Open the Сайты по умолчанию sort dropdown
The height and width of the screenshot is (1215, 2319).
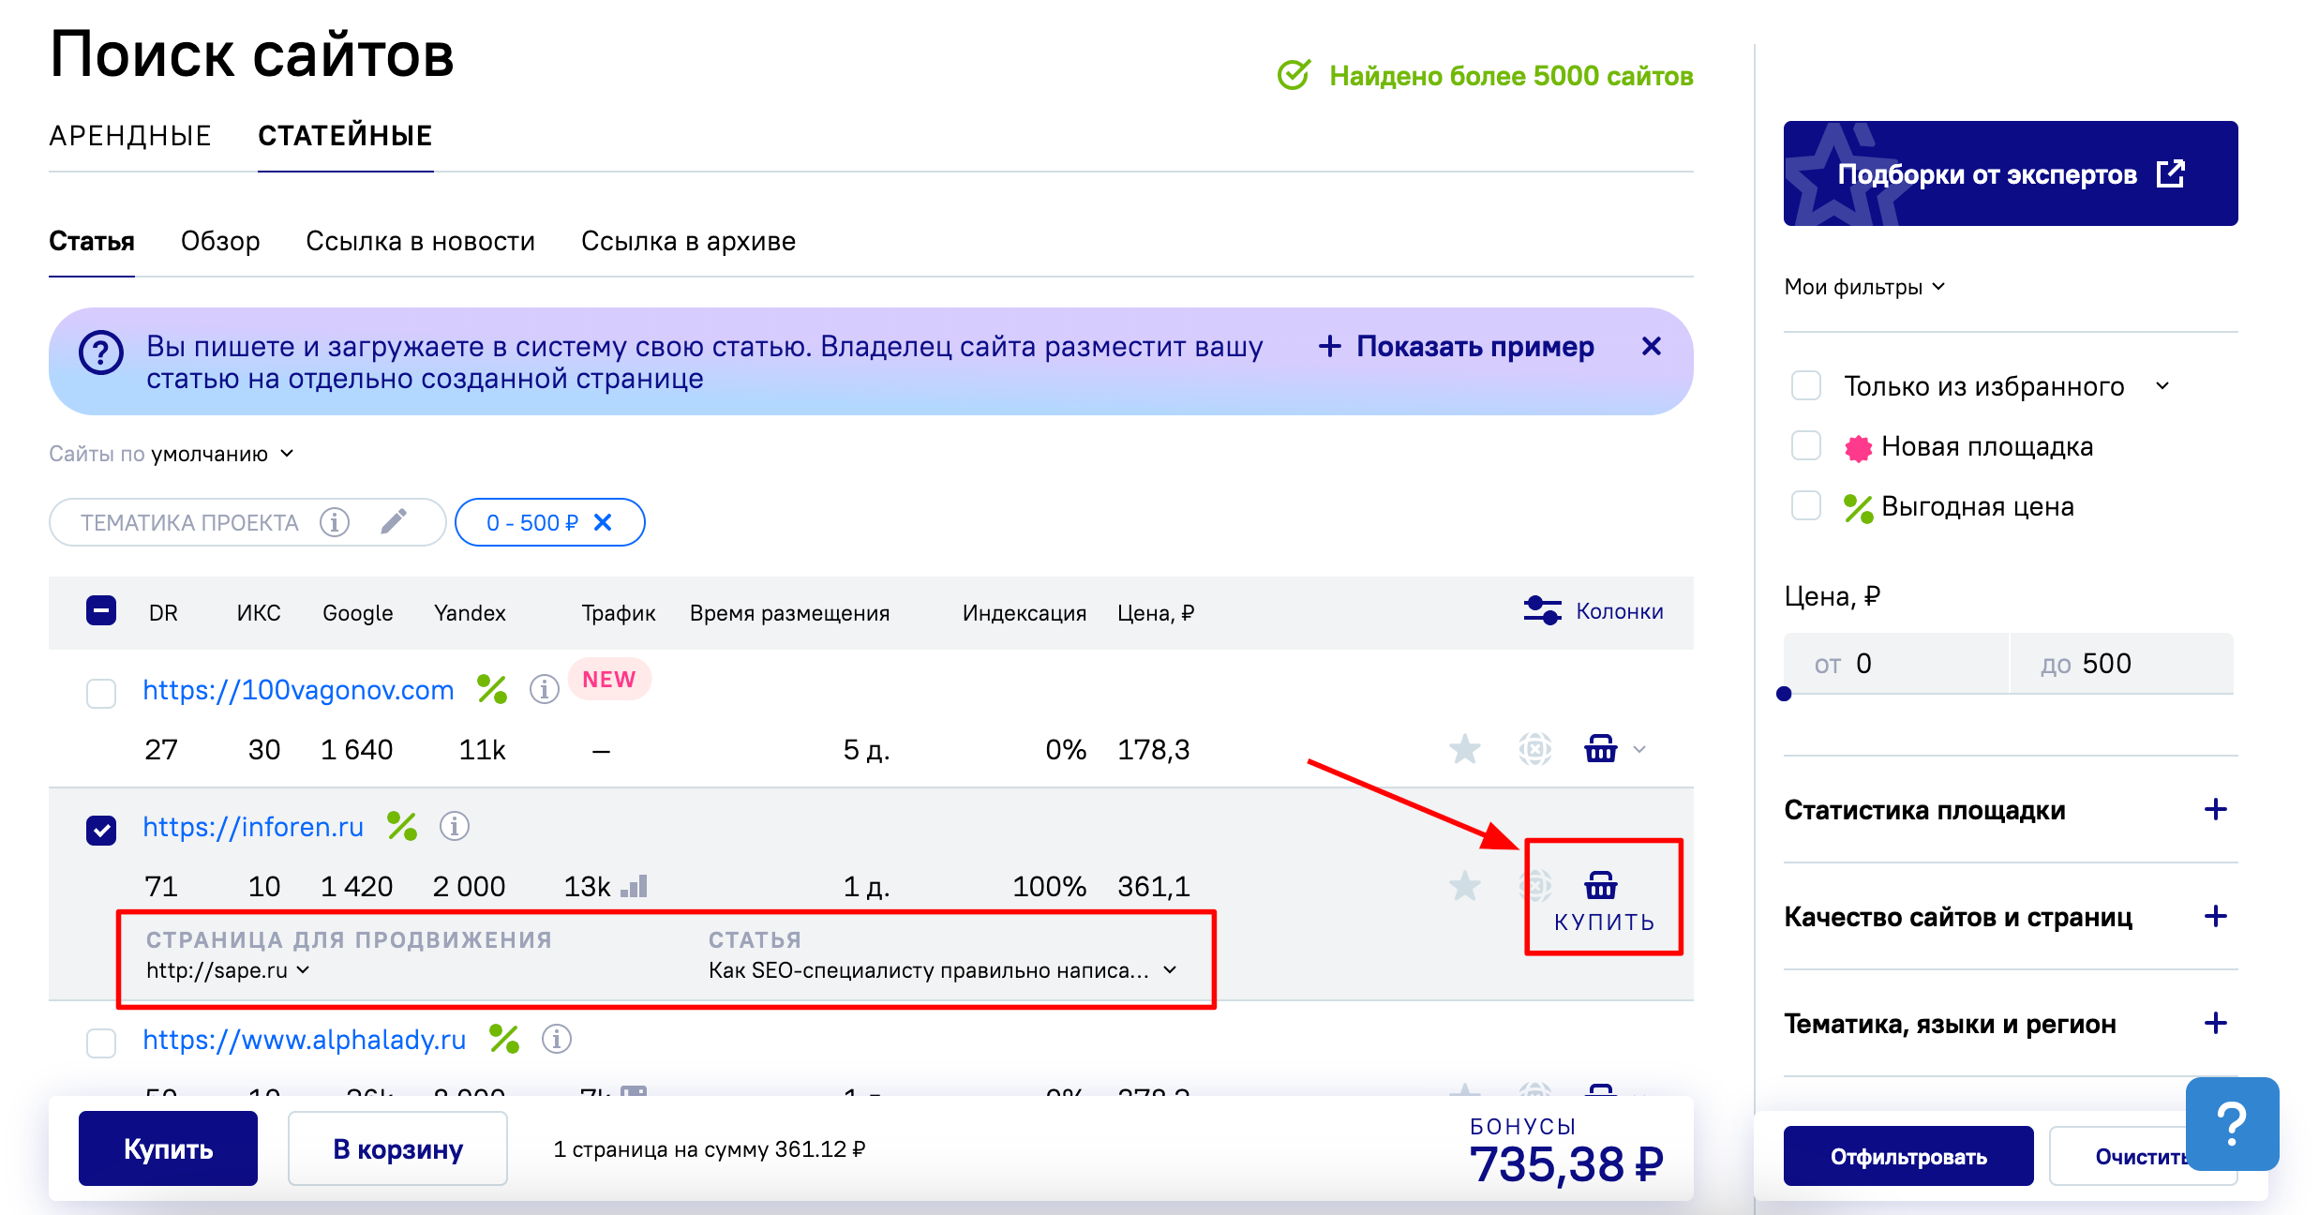click(172, 454)
